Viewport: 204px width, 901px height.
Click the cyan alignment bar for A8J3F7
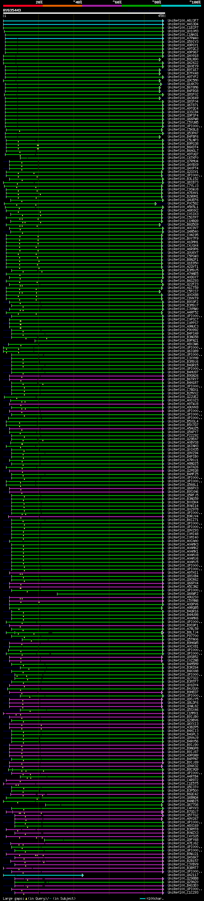[84, 21]
